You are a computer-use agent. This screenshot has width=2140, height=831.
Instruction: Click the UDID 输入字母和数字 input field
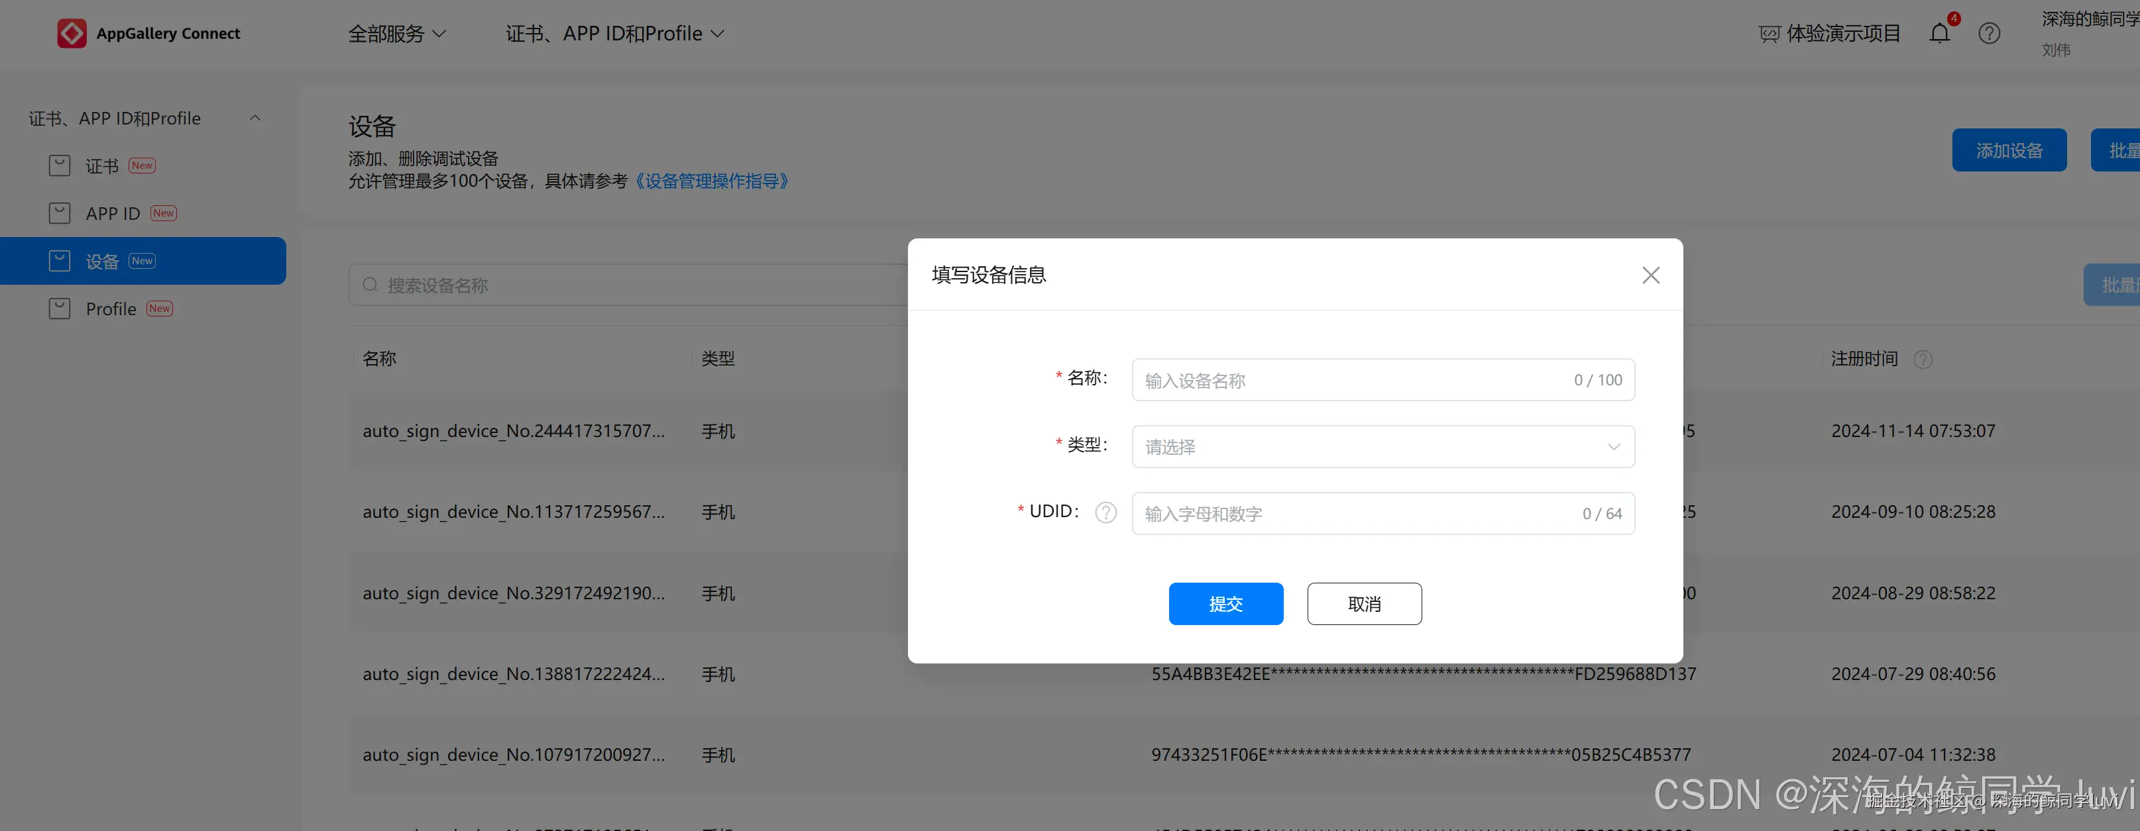click(x=1354, y=513)
